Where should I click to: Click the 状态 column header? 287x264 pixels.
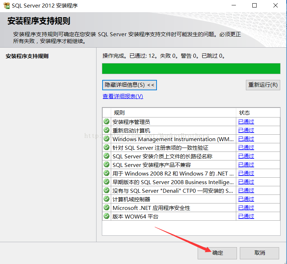pos(258,112)
